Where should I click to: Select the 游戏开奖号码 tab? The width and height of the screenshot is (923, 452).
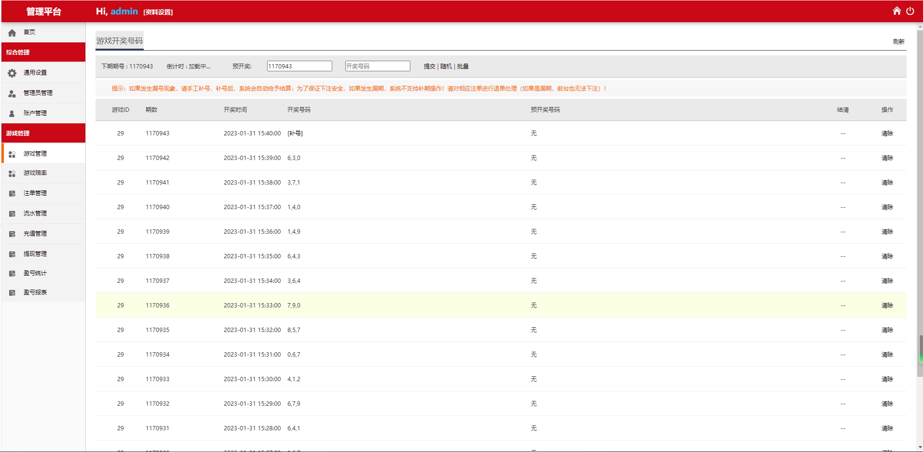[119, 41]
